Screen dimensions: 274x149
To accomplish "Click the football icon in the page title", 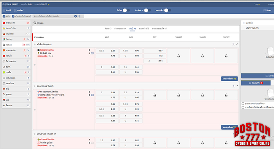I will pos(35,23).
